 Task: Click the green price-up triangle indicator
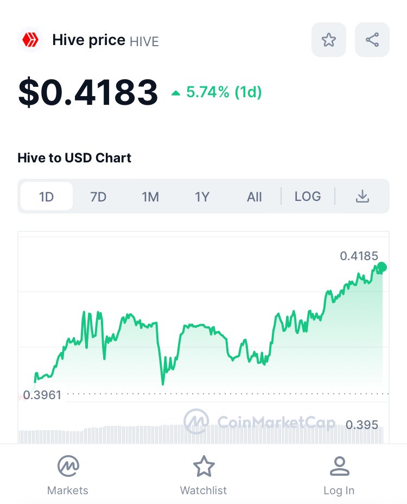coord(176,93)
